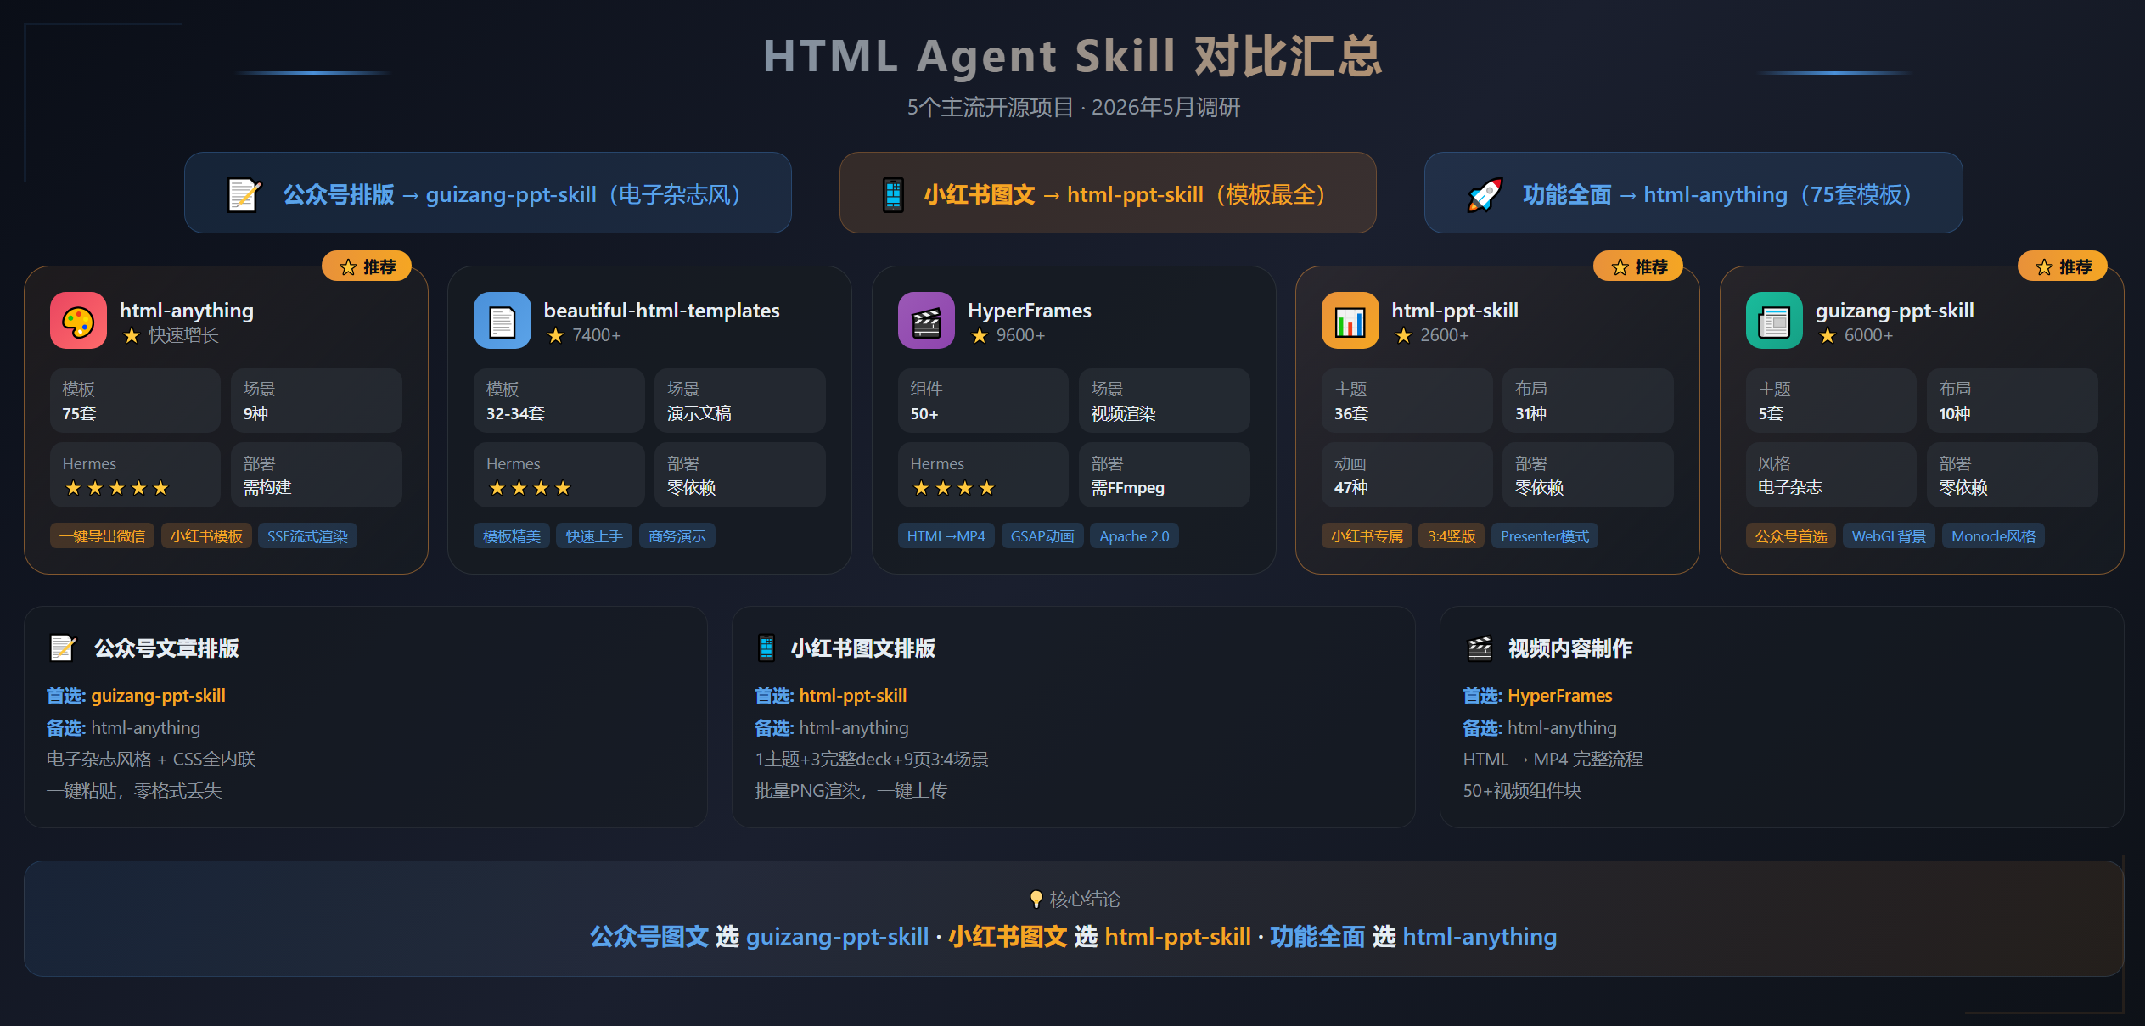Click the star icon beside 6000+
The width and height of the screenshot is (2145, 1026).
point(1828,336)
